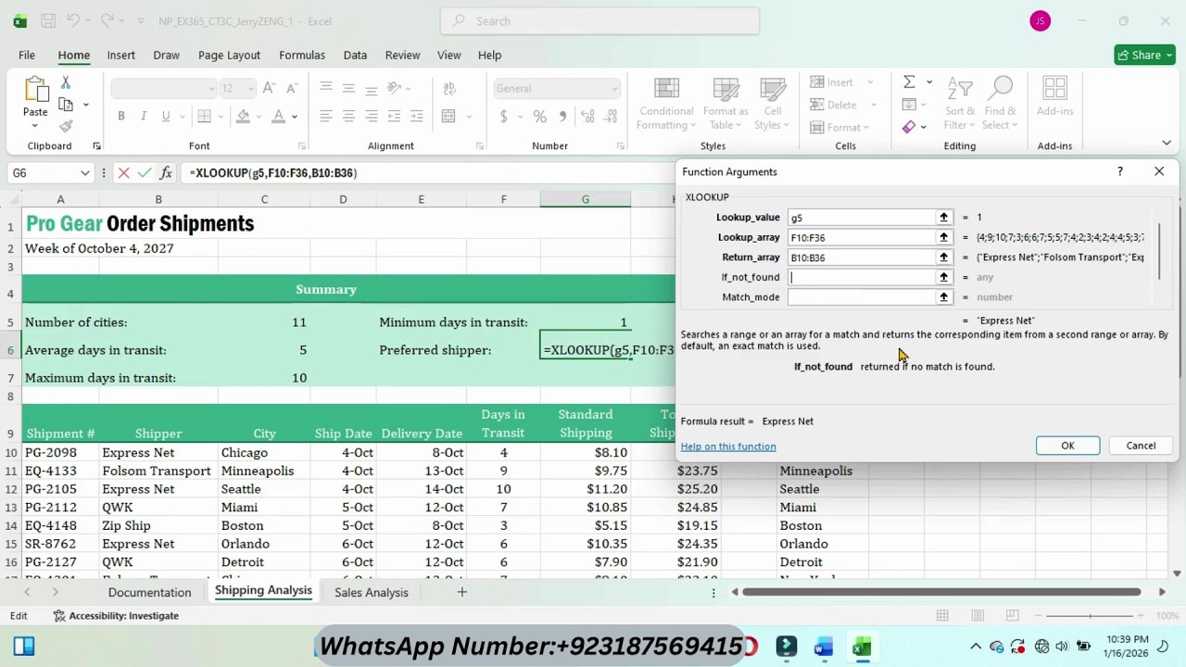Click the Cut scissors icon
Image resolution: width=1186 pixels, height=667 pixels.
tap(66, 82)
